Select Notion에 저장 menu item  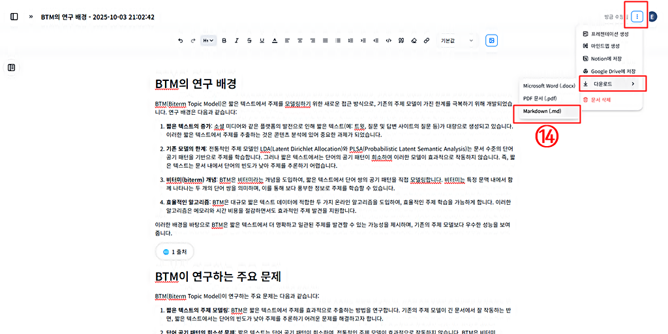(611, 58)
